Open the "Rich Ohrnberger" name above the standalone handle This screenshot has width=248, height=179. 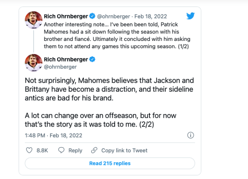pos(67,60)
